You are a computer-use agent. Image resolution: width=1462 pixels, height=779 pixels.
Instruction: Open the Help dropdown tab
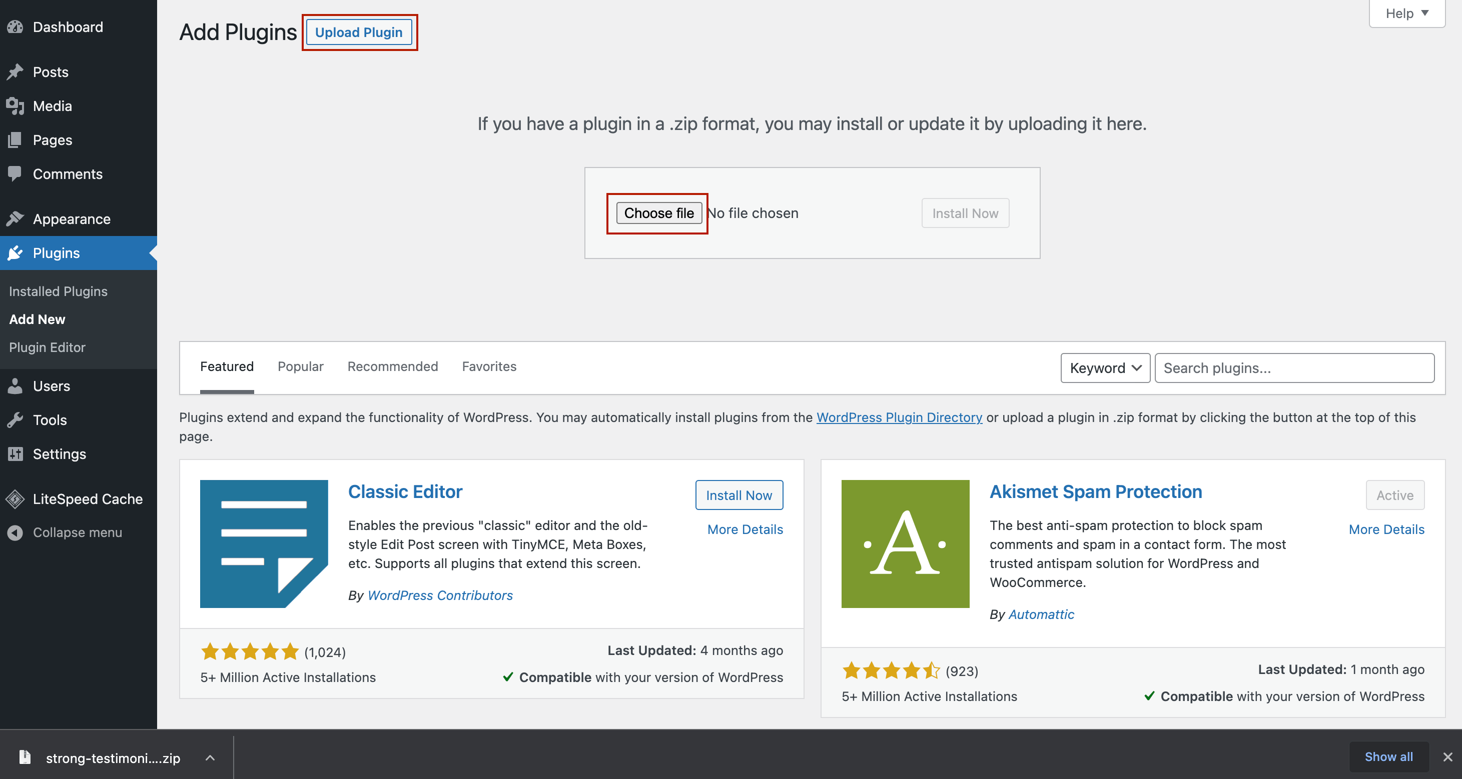1407,13
